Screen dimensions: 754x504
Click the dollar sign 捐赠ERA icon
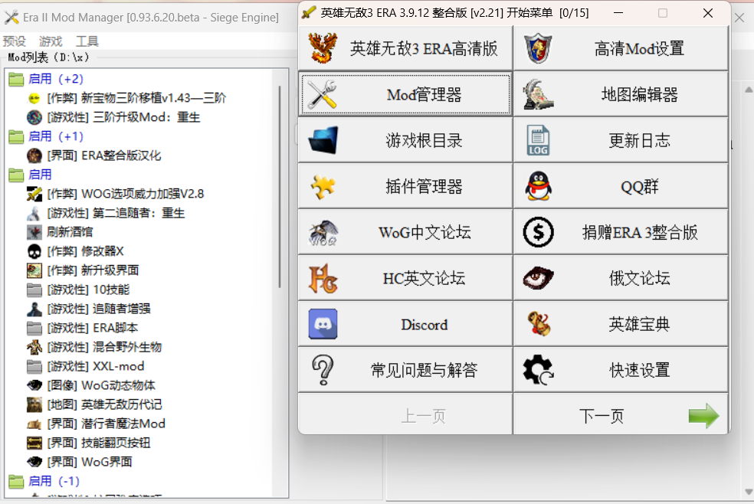click(538, 233)
